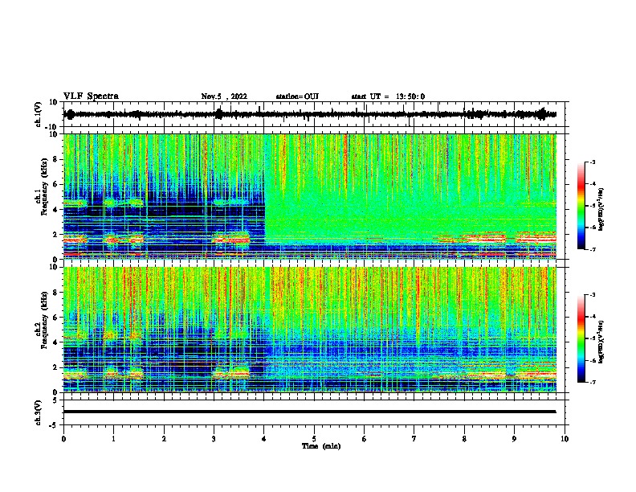Click the "4" kHz tick on ch.1 spectrogram axis
Viewport: 636px width, 492px height.
tap(55, 210)
